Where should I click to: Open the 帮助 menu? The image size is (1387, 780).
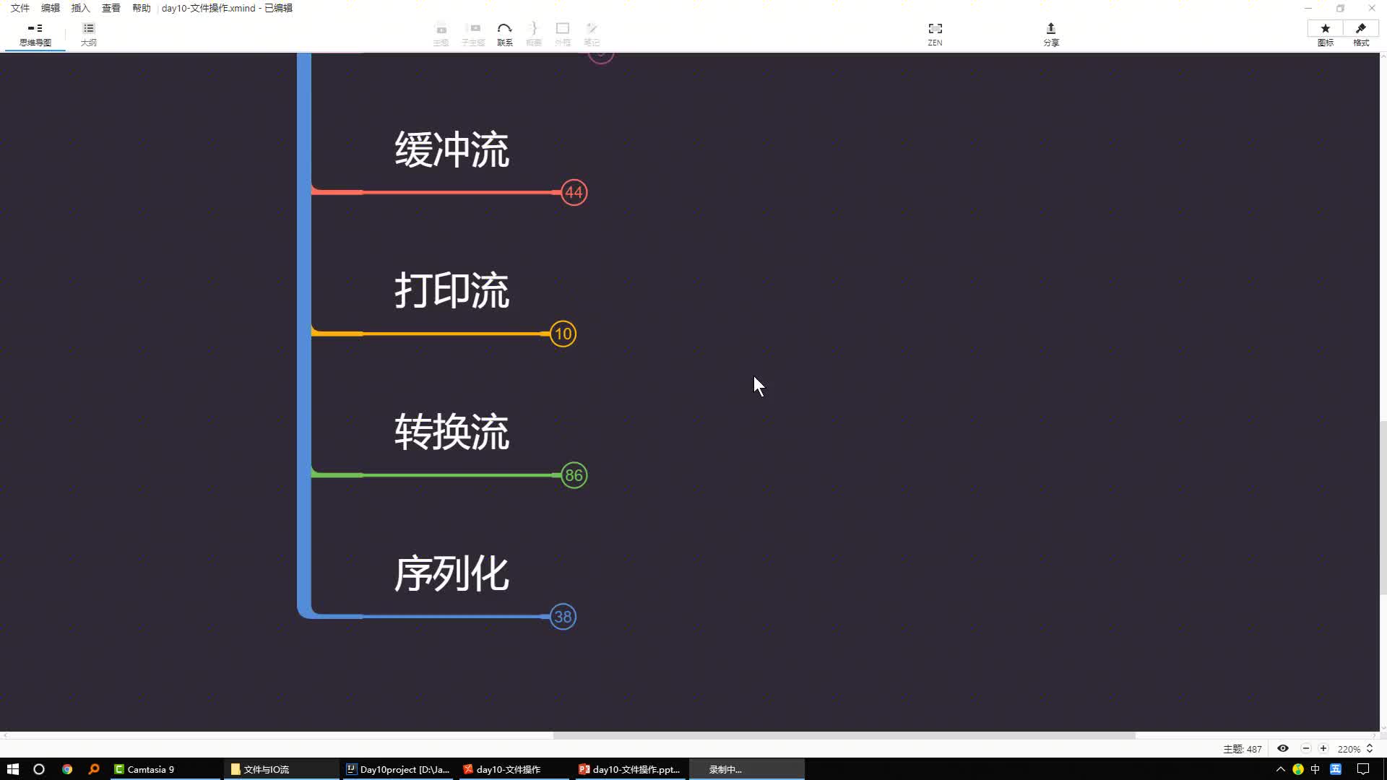pyautogui.click(x=142, y=8)
